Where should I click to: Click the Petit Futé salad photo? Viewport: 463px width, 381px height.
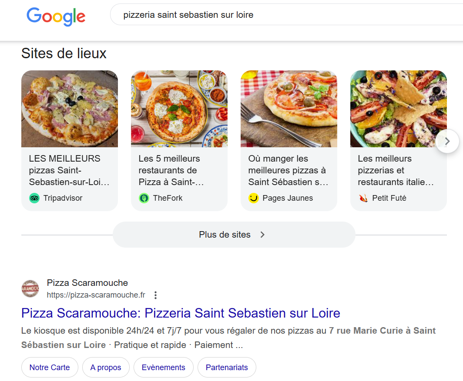click(399, 109)
